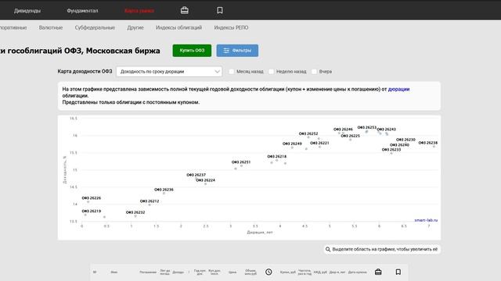Switch to the Валютные tab
This screenshot has height=281, width=501.
click(51, 28)
